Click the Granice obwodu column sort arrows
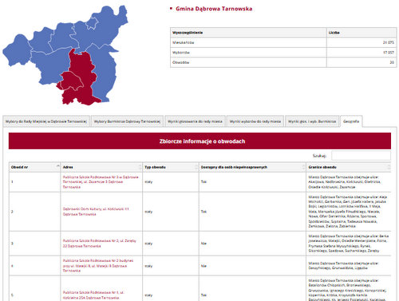 (389, 167)
